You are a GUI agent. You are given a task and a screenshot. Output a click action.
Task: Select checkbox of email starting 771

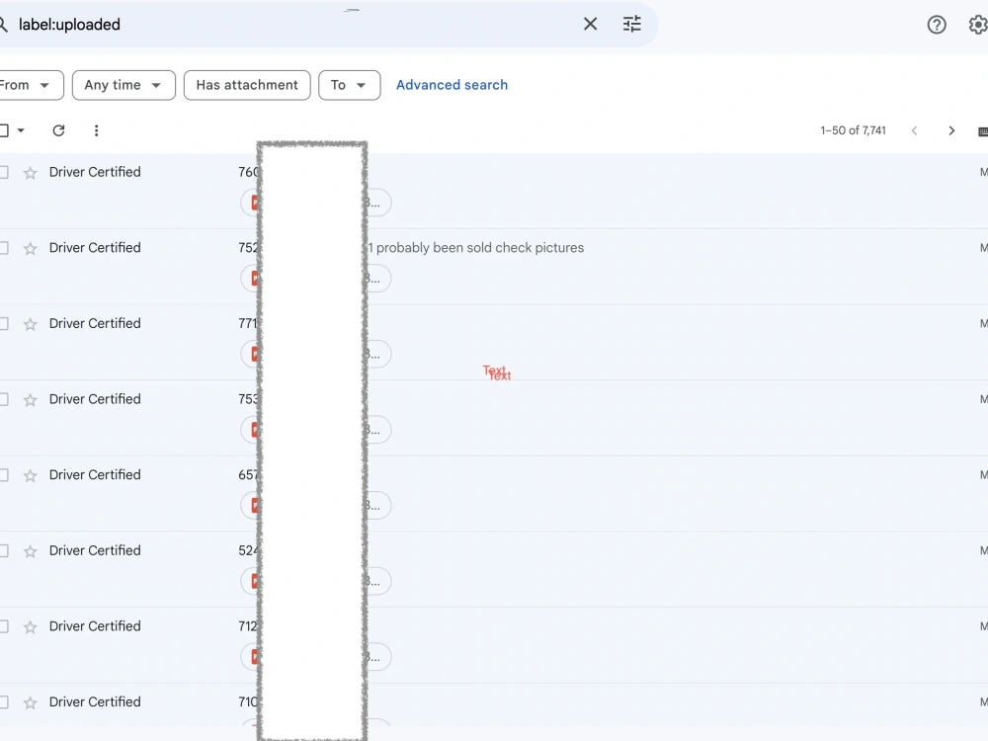tap(4, 323)
